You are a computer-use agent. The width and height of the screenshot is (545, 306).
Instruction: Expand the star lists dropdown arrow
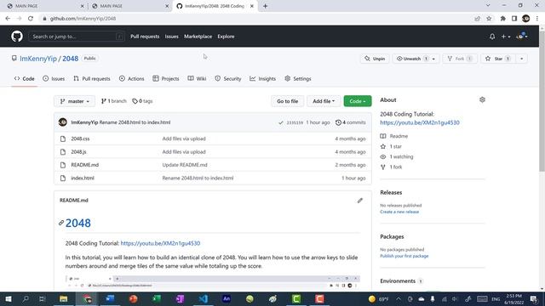pos(521,59)
